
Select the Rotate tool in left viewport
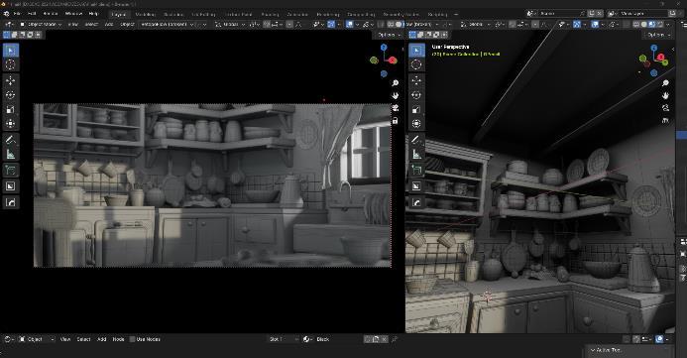(x=11, y=95)
